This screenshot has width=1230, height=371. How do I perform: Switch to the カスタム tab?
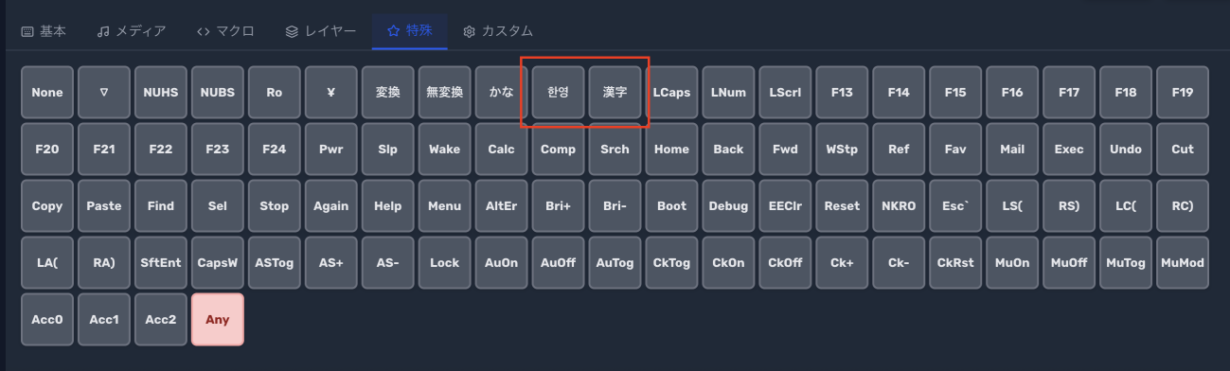pyautogui.click(x=498, y=31)
